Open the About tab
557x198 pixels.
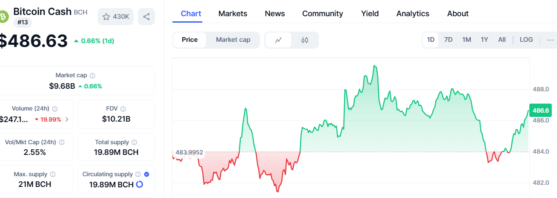click(458, 14)
